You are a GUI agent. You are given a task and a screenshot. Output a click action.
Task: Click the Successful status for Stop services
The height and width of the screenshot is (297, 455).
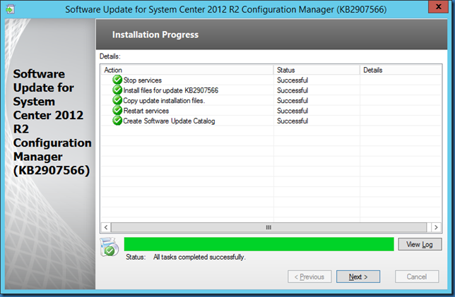pos(292,80)
